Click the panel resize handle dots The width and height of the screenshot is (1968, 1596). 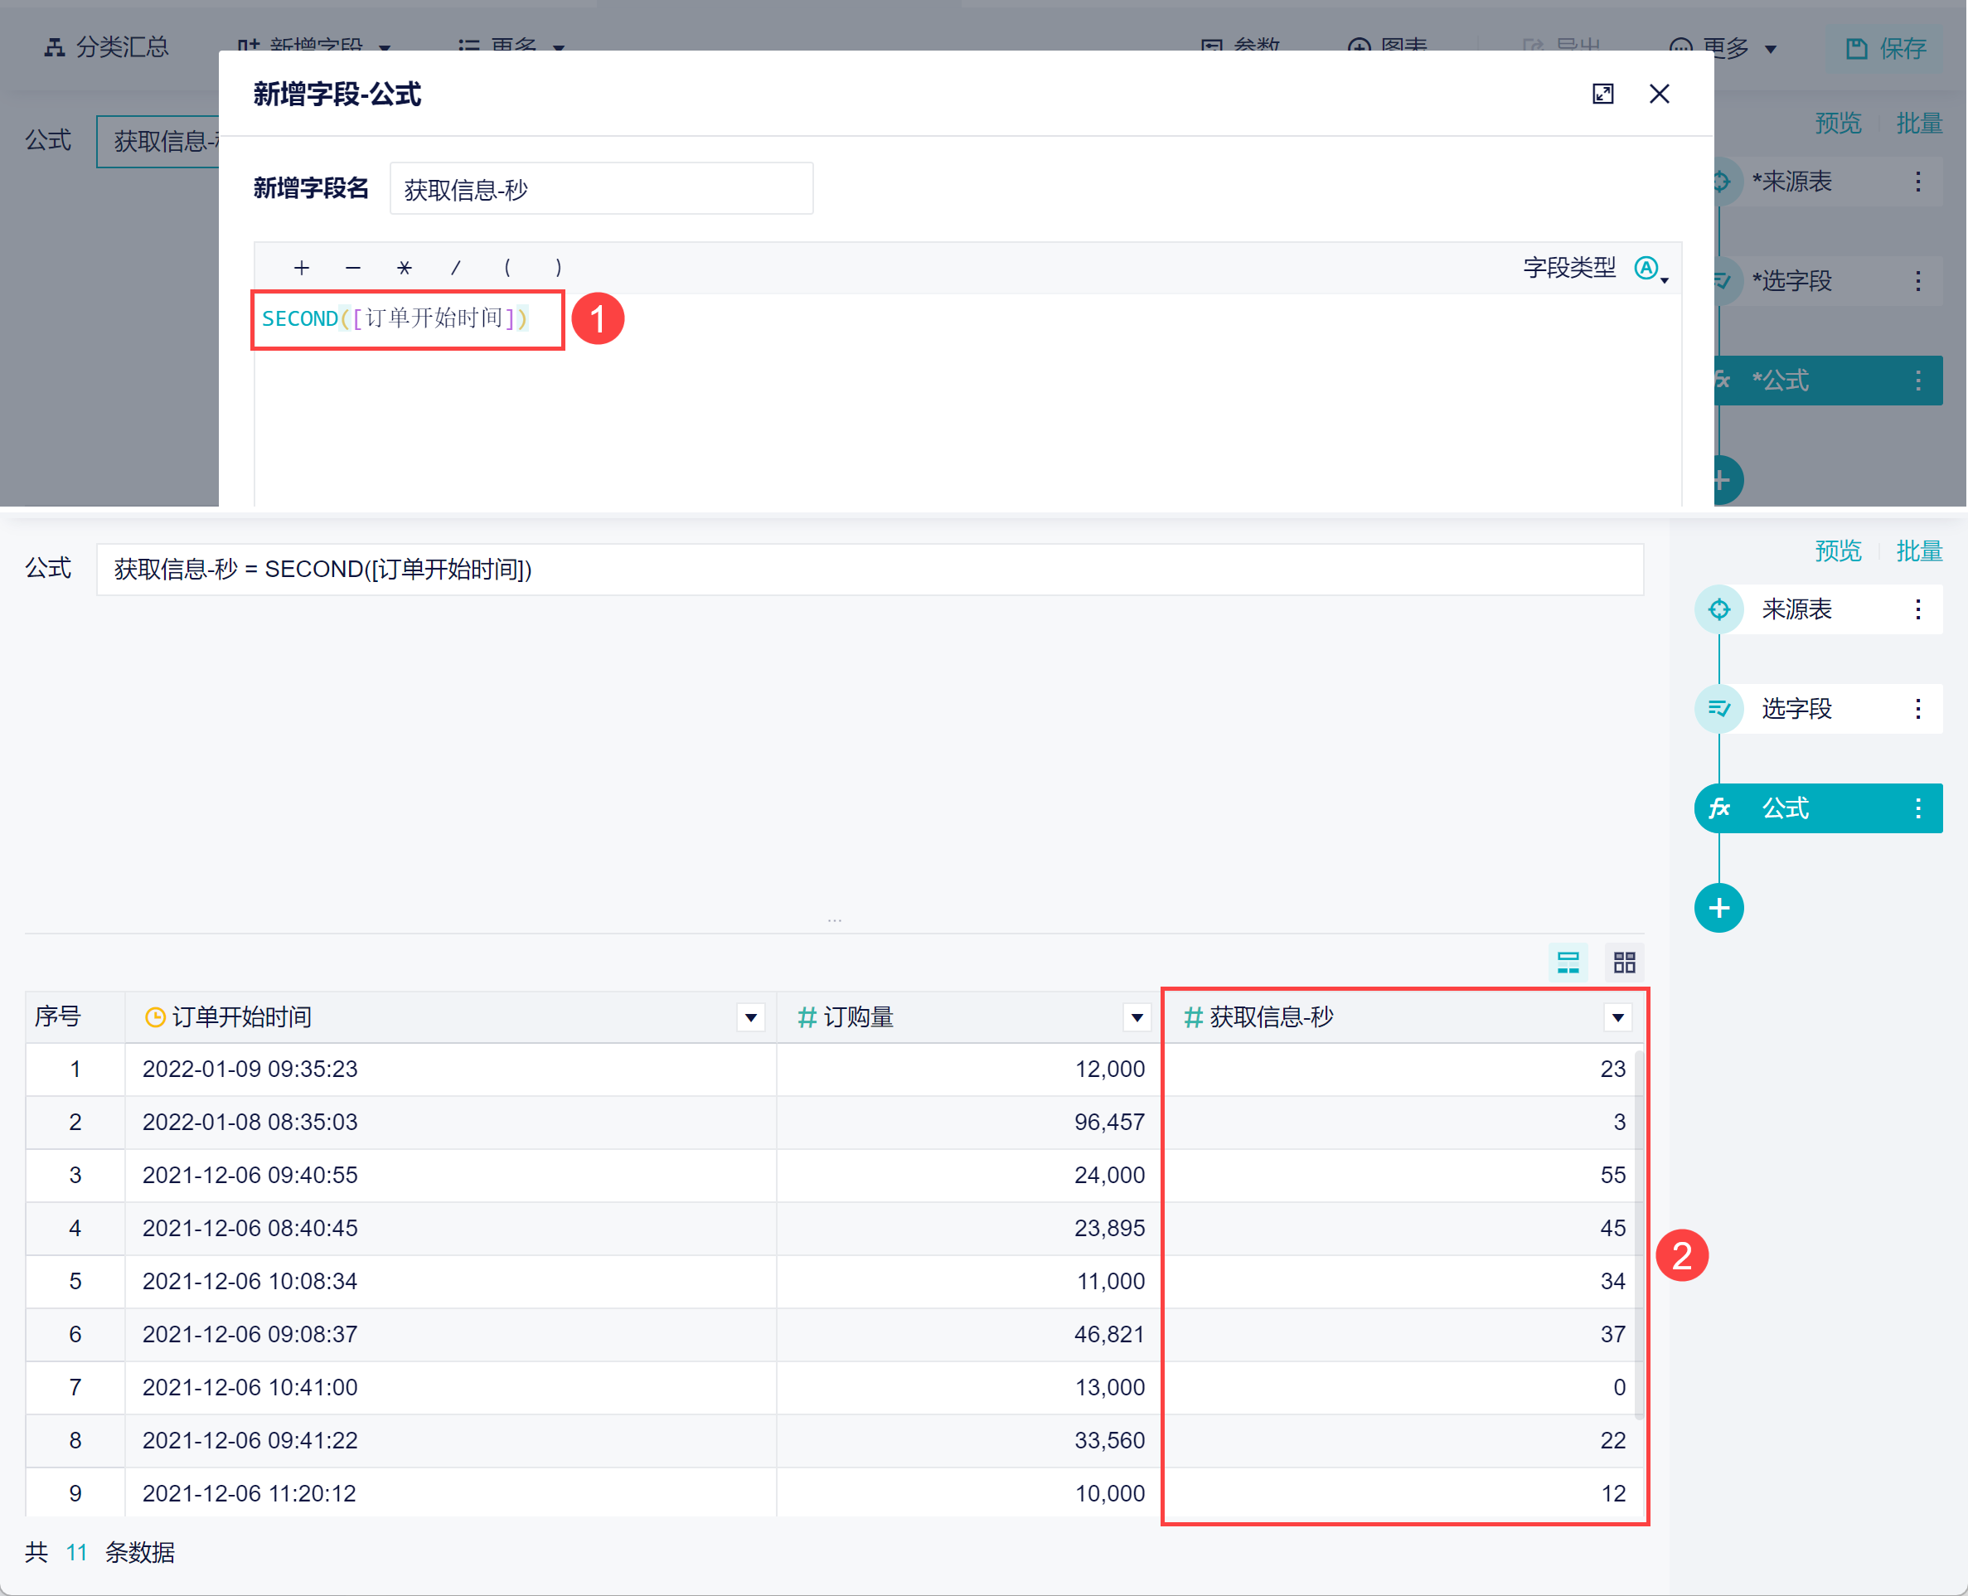[835, 919]
